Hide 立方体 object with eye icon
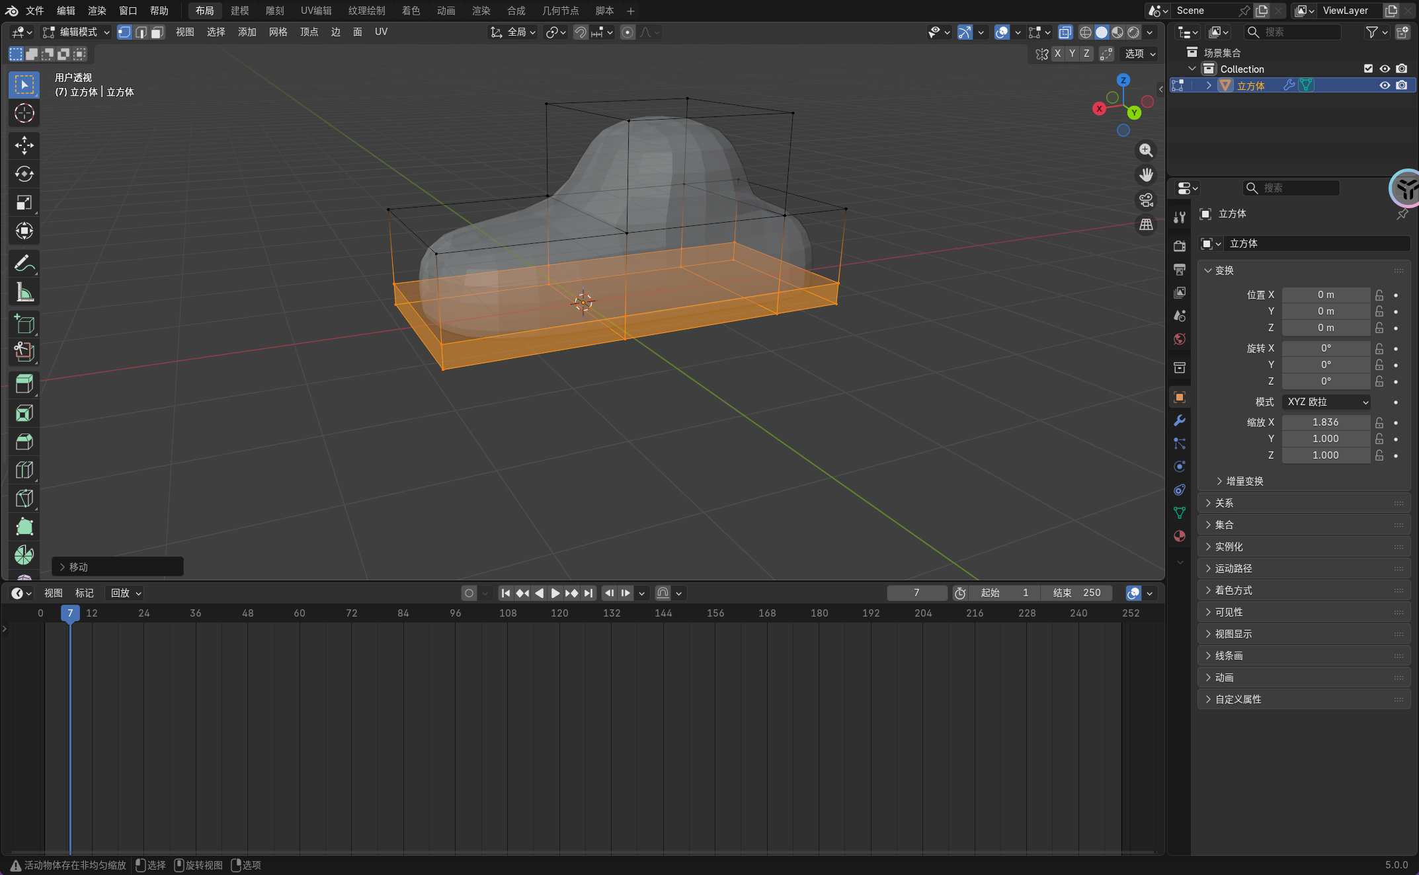This screenshot has height=875, width=1419. point(1384,85)
